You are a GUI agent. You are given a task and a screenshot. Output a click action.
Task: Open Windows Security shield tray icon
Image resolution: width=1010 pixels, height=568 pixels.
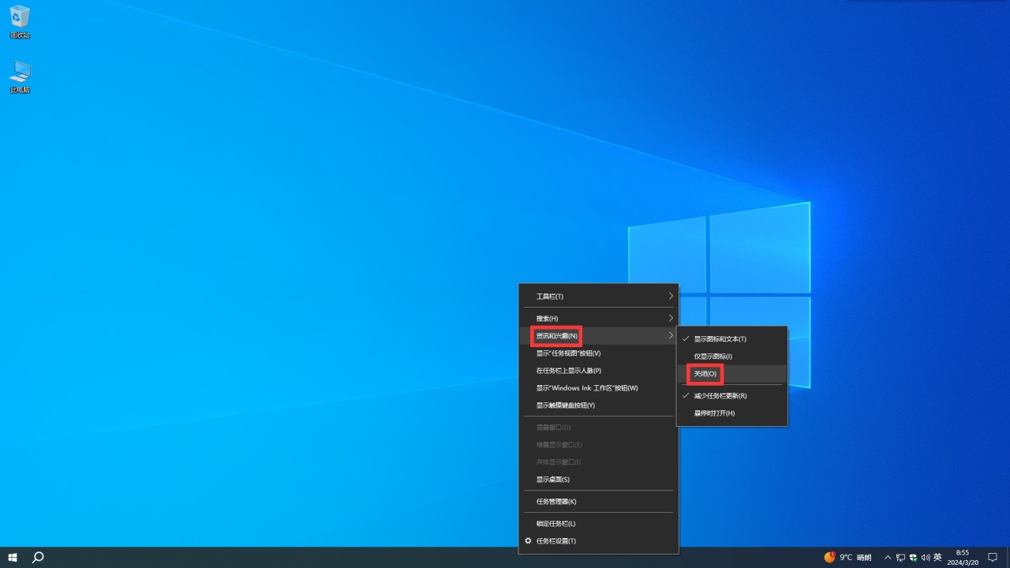tap(913, 557)
